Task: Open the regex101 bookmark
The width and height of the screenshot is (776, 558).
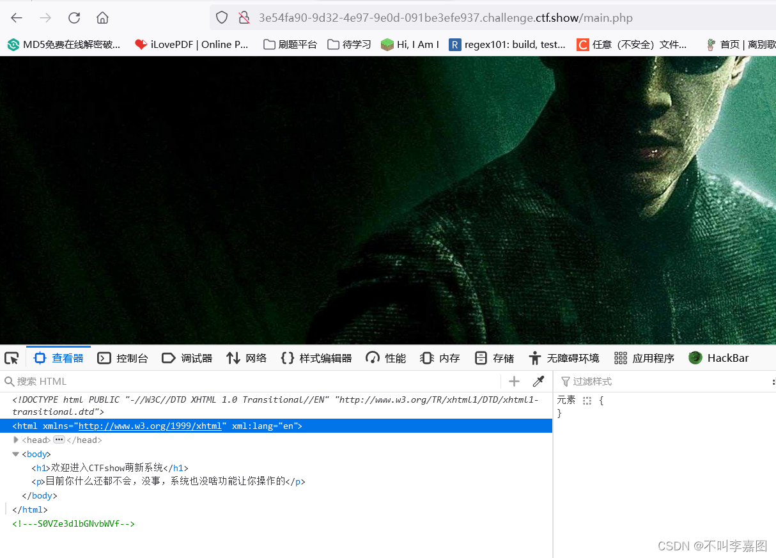Action: [508, 44]
